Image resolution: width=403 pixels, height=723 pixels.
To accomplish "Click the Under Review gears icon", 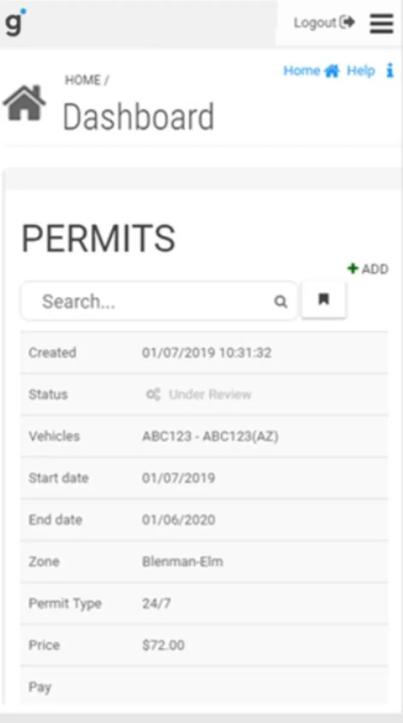I will pos(153,395).
